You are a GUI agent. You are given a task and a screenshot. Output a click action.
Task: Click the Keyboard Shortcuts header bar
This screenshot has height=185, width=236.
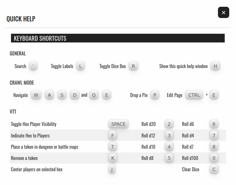pos(118,38)
